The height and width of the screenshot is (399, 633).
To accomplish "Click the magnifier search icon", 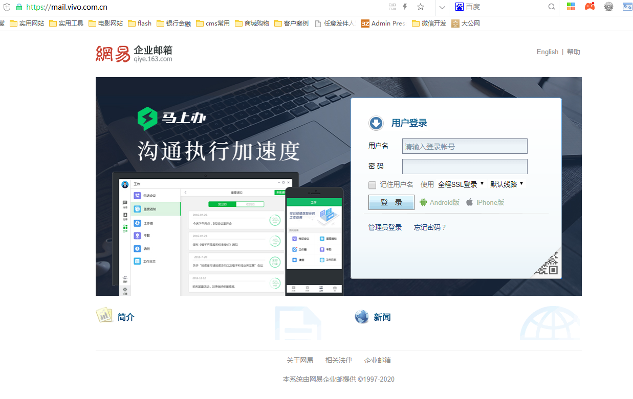I will pos(552,7).
